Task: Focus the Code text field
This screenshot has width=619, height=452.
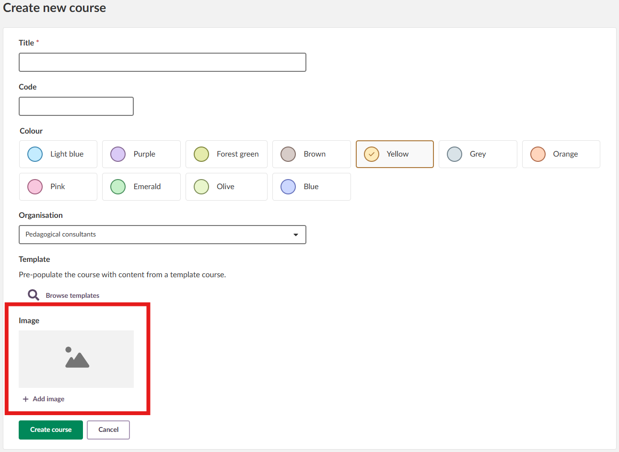Action: pyautogui.click(x=76, y=106)
